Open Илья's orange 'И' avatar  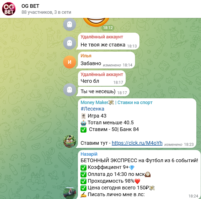pyautogui.click(x=70, y=62)
